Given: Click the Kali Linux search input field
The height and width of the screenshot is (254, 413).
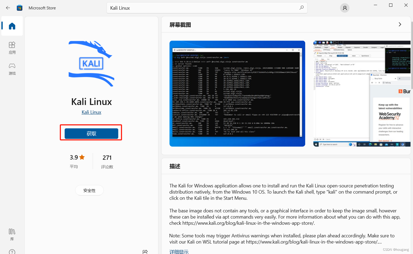Looking at the screenshot, I should coord(188,8).
